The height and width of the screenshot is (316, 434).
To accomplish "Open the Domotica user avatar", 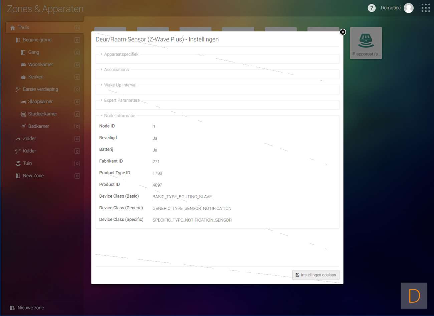I will coord(409,8).
